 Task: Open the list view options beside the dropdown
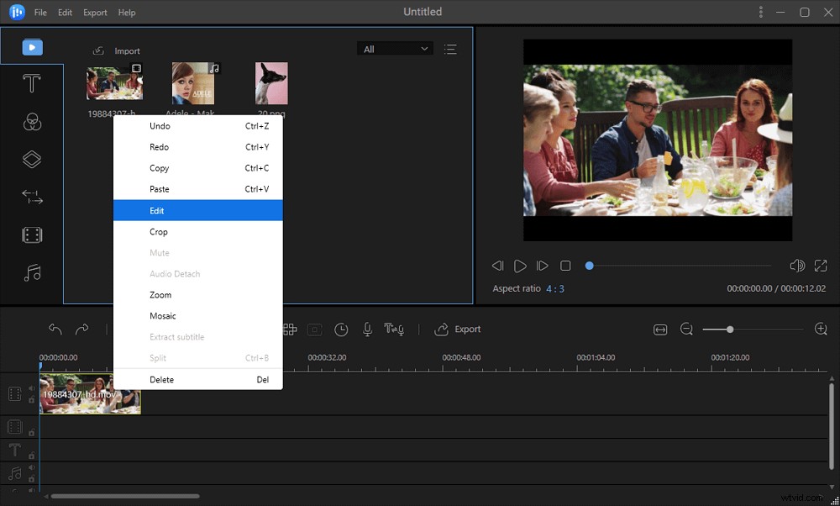point(451,49)
